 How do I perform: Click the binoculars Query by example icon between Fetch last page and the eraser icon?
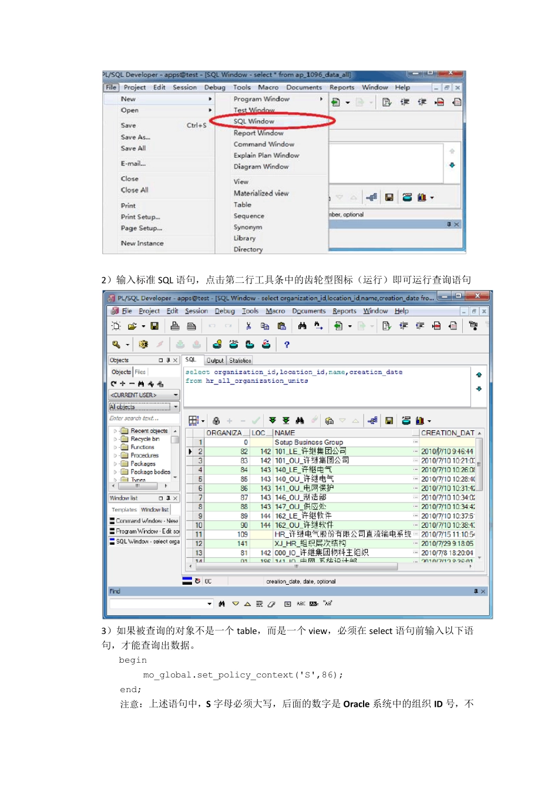[300, 420]
